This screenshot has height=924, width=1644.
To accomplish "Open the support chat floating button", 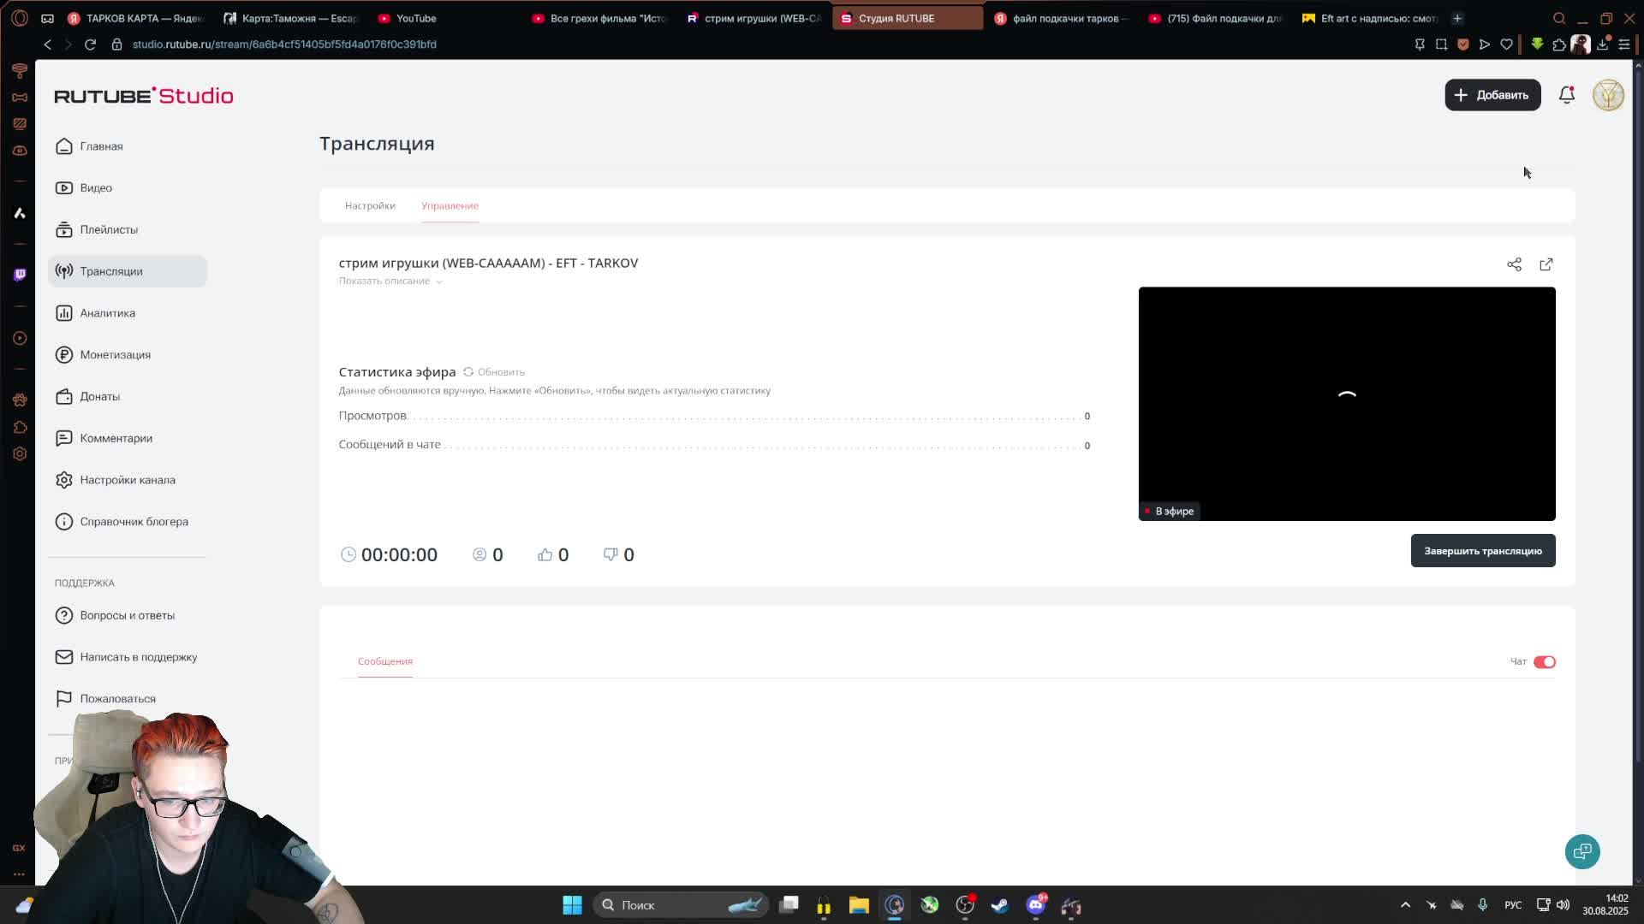I will coord(1581,851).
